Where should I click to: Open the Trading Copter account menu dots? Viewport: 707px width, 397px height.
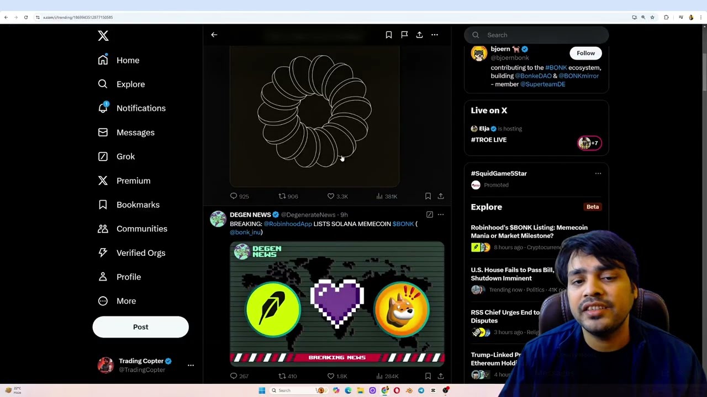coord(191,365)
